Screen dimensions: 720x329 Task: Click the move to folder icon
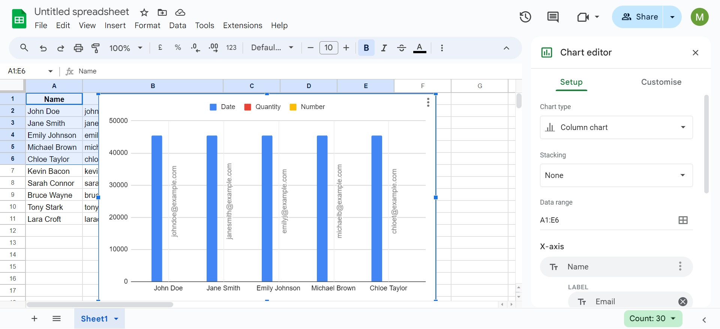[x=162, y=13]
